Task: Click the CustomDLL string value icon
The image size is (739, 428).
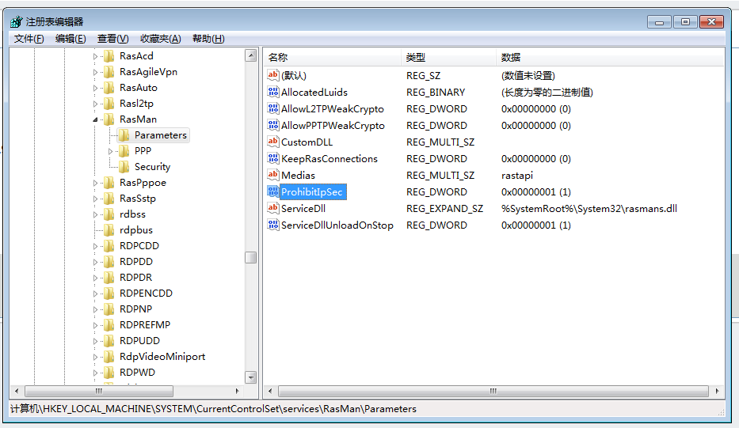Action: point(273,142)
